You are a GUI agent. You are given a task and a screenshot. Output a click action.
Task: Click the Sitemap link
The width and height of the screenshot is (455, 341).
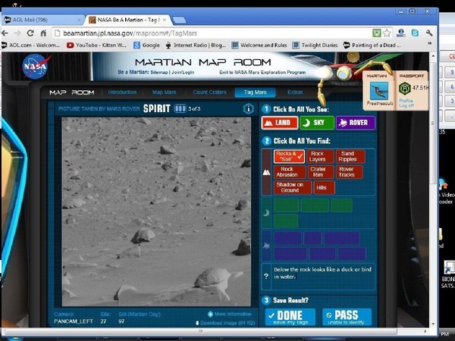tap(159, 72)
